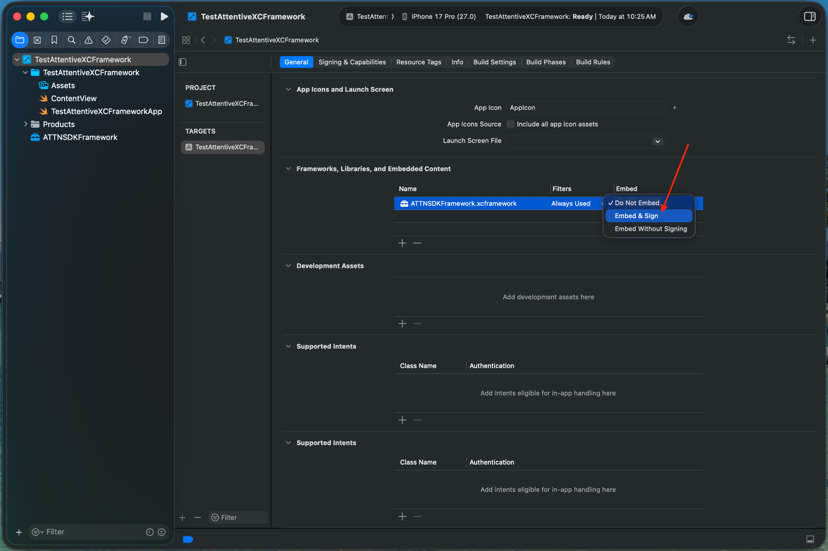Select the Assets catalog file
Screen dimensions: 828x551
pyautogui.click(x=63, y=85)
